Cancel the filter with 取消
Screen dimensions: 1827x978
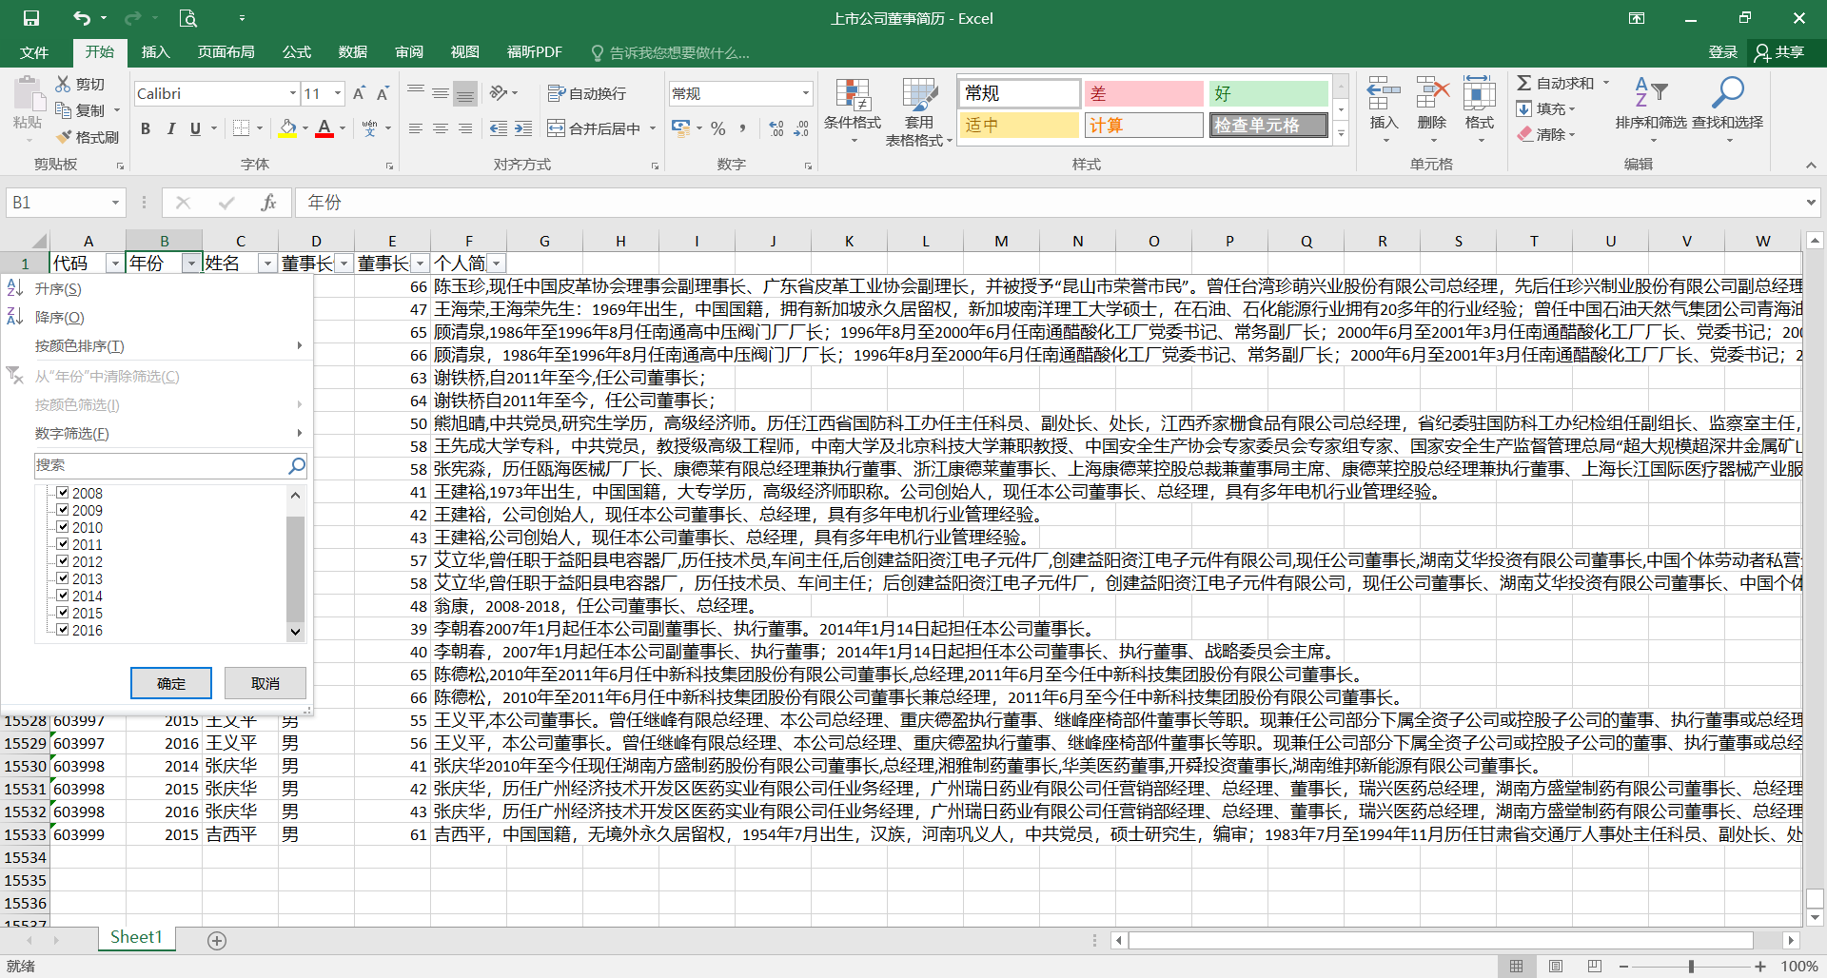(x=265, y=683)
